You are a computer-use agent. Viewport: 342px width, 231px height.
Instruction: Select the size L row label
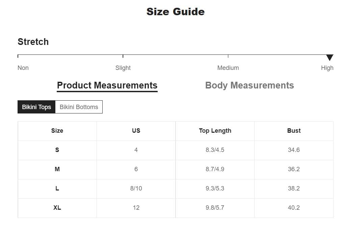[x=57, y=188]
